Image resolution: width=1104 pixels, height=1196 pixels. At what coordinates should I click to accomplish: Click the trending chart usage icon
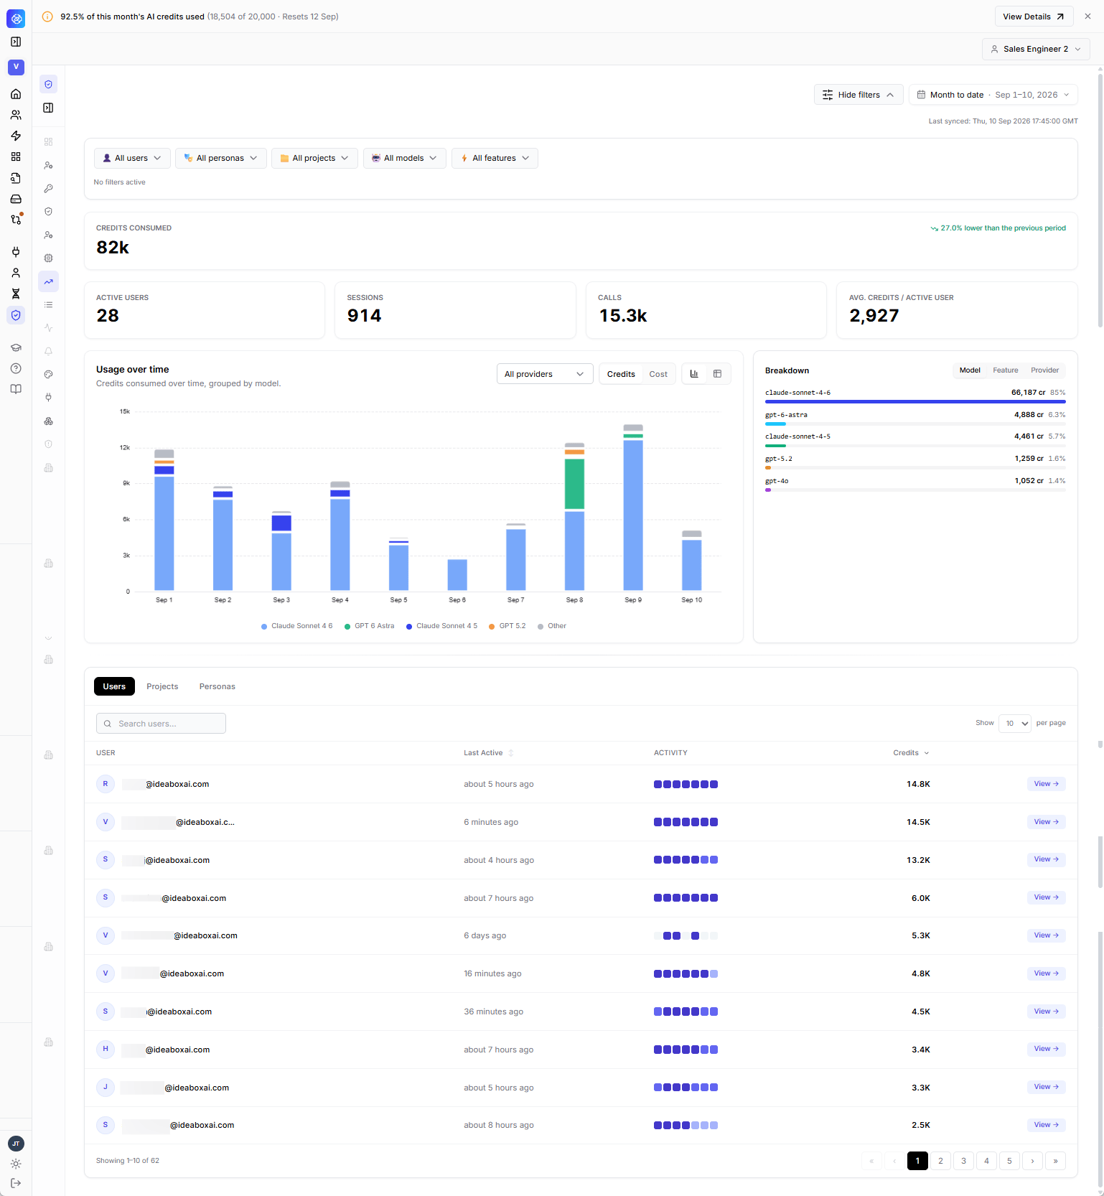coord(49,281)
